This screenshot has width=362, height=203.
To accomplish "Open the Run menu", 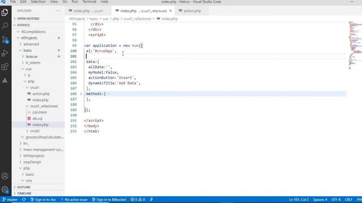I will pyautogui.click(x=75, y=2).
